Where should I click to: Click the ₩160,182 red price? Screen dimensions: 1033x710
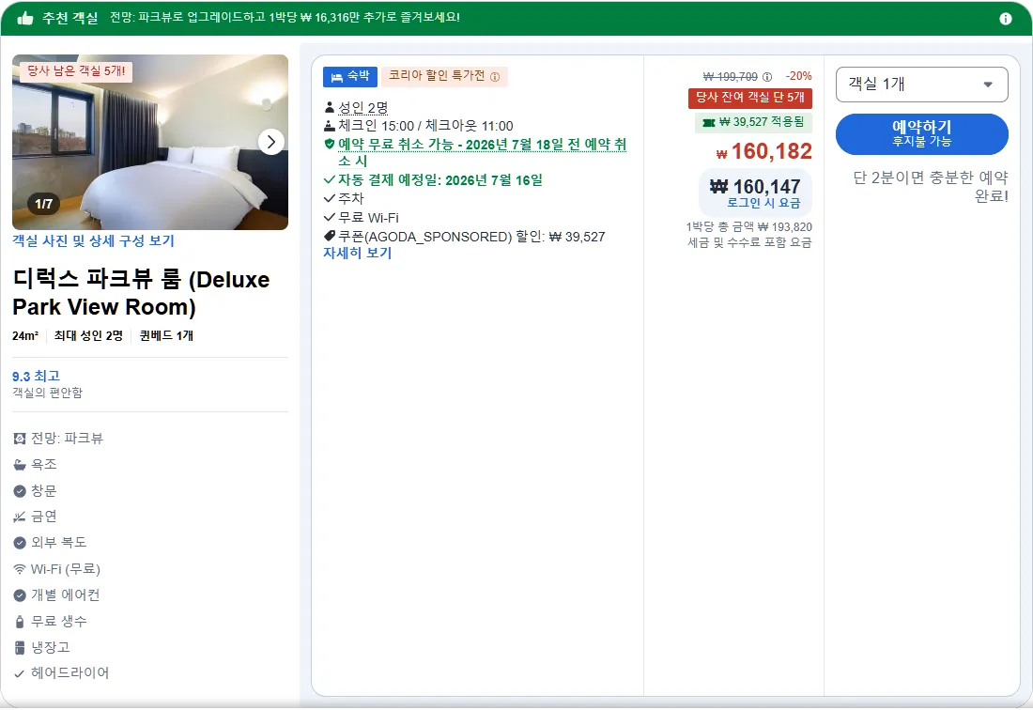pyautogui.click(x=764, y=151)
